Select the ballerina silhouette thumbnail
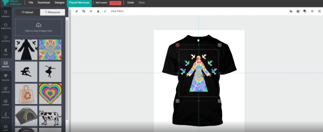This screenshot has width=323, height=132. pyautogui.click(x=50, y=72)
